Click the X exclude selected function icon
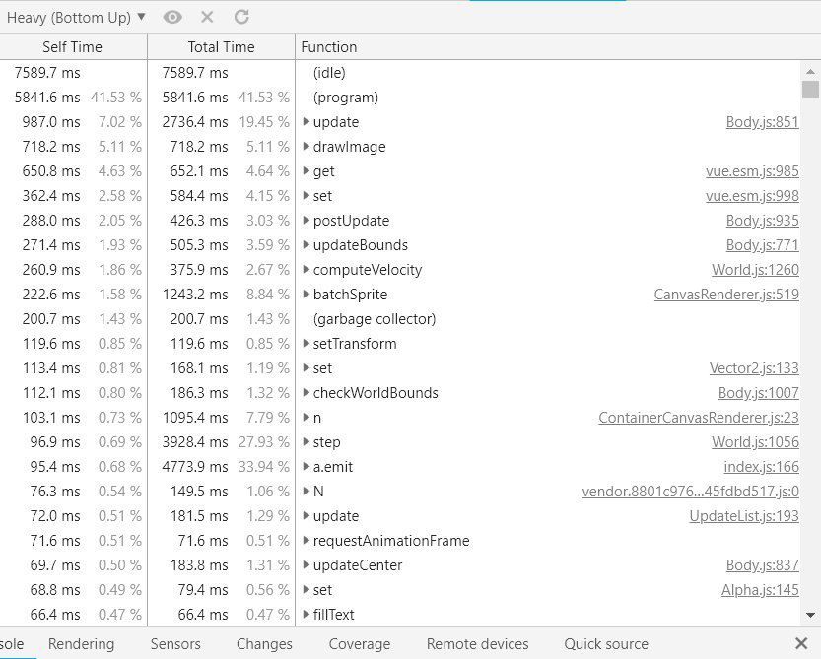The image size is (821, 659). click(207, 17)
